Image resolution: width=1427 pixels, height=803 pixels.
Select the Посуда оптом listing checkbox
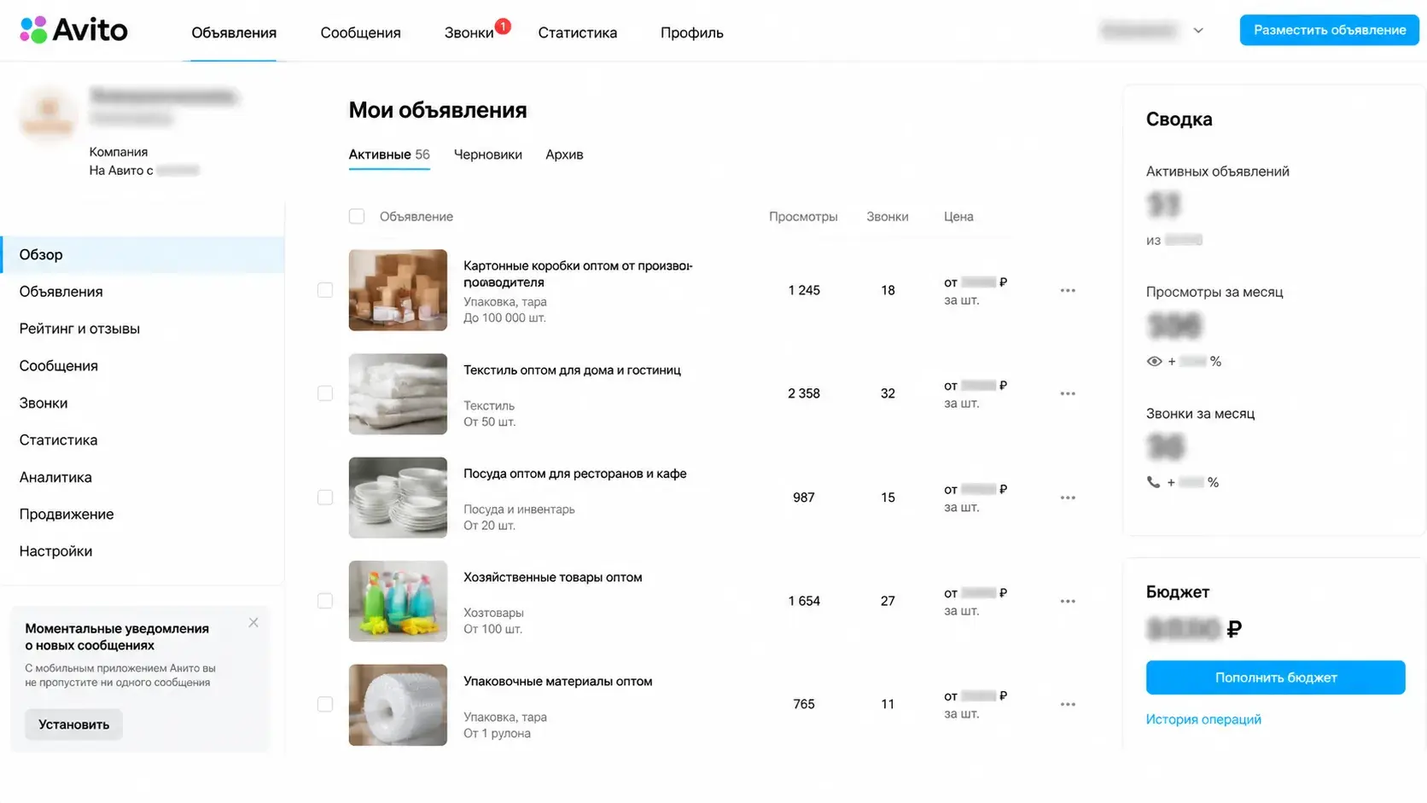click(x=325, y=498)
